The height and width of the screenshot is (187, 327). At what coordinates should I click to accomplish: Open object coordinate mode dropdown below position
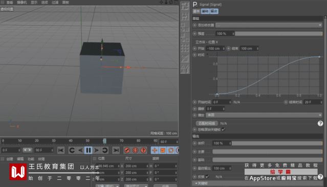[x=107, y=185]
